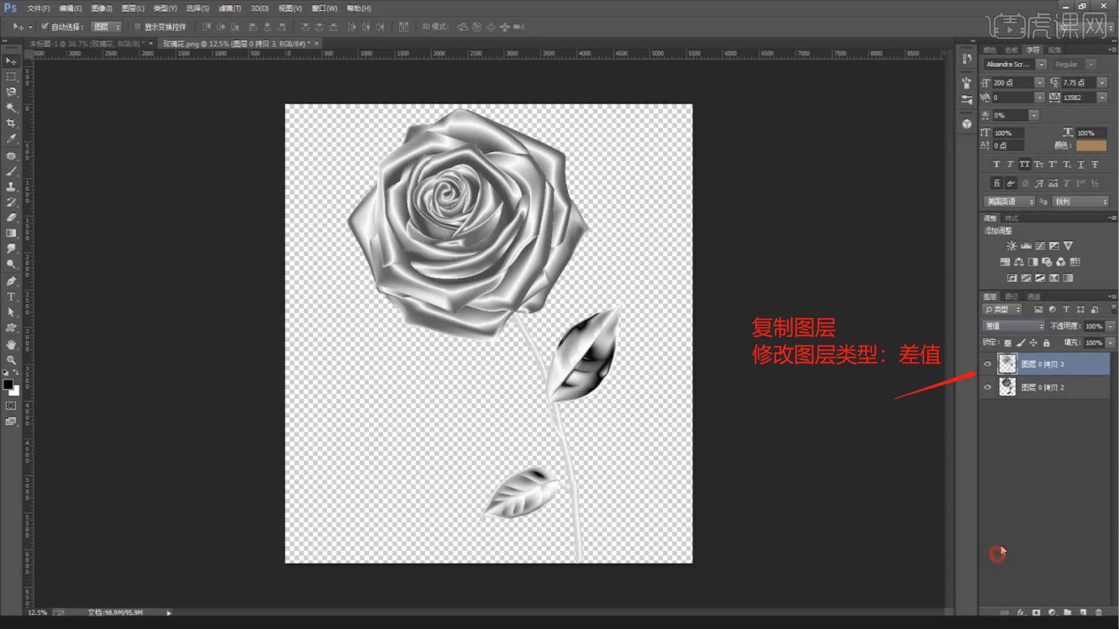This screenshot has height=629, width=1119.
Task: Hide layer 图层 0 拷贝 3
Action: point(988,364)
